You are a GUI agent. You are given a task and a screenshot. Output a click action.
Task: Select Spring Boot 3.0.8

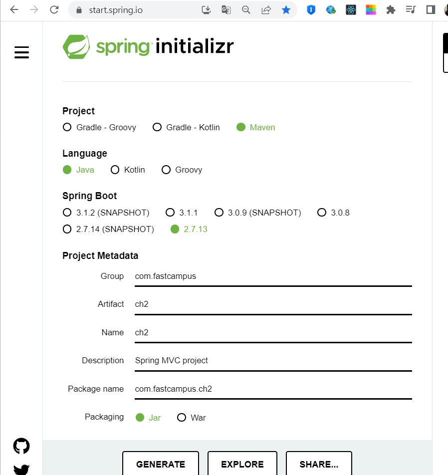[x=333, y=213]
